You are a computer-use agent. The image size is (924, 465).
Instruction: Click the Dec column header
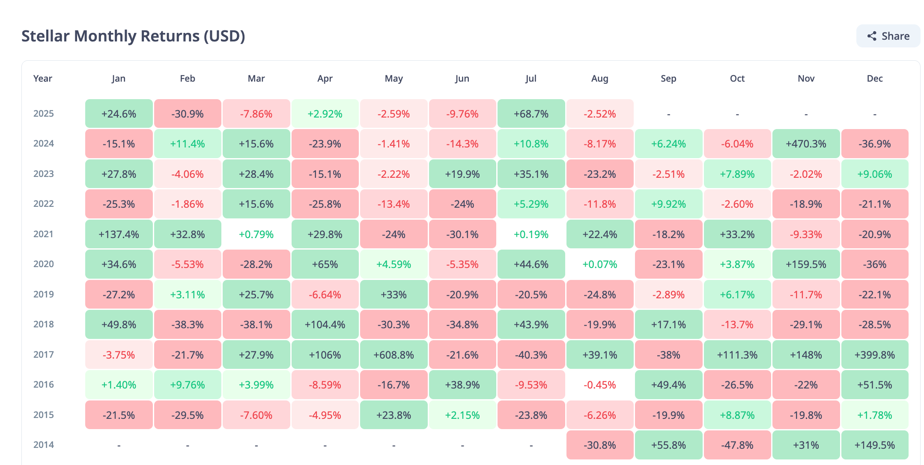pos(875,79)
